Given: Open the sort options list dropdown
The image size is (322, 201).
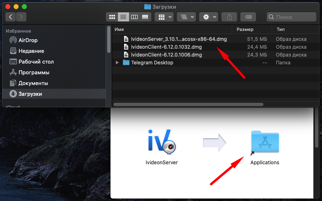Looking at the screenshot, I should (186, 17).
